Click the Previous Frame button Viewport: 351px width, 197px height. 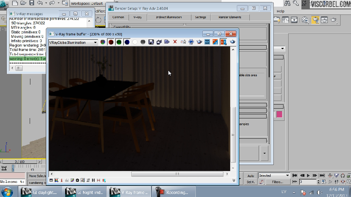pos(302,175)
